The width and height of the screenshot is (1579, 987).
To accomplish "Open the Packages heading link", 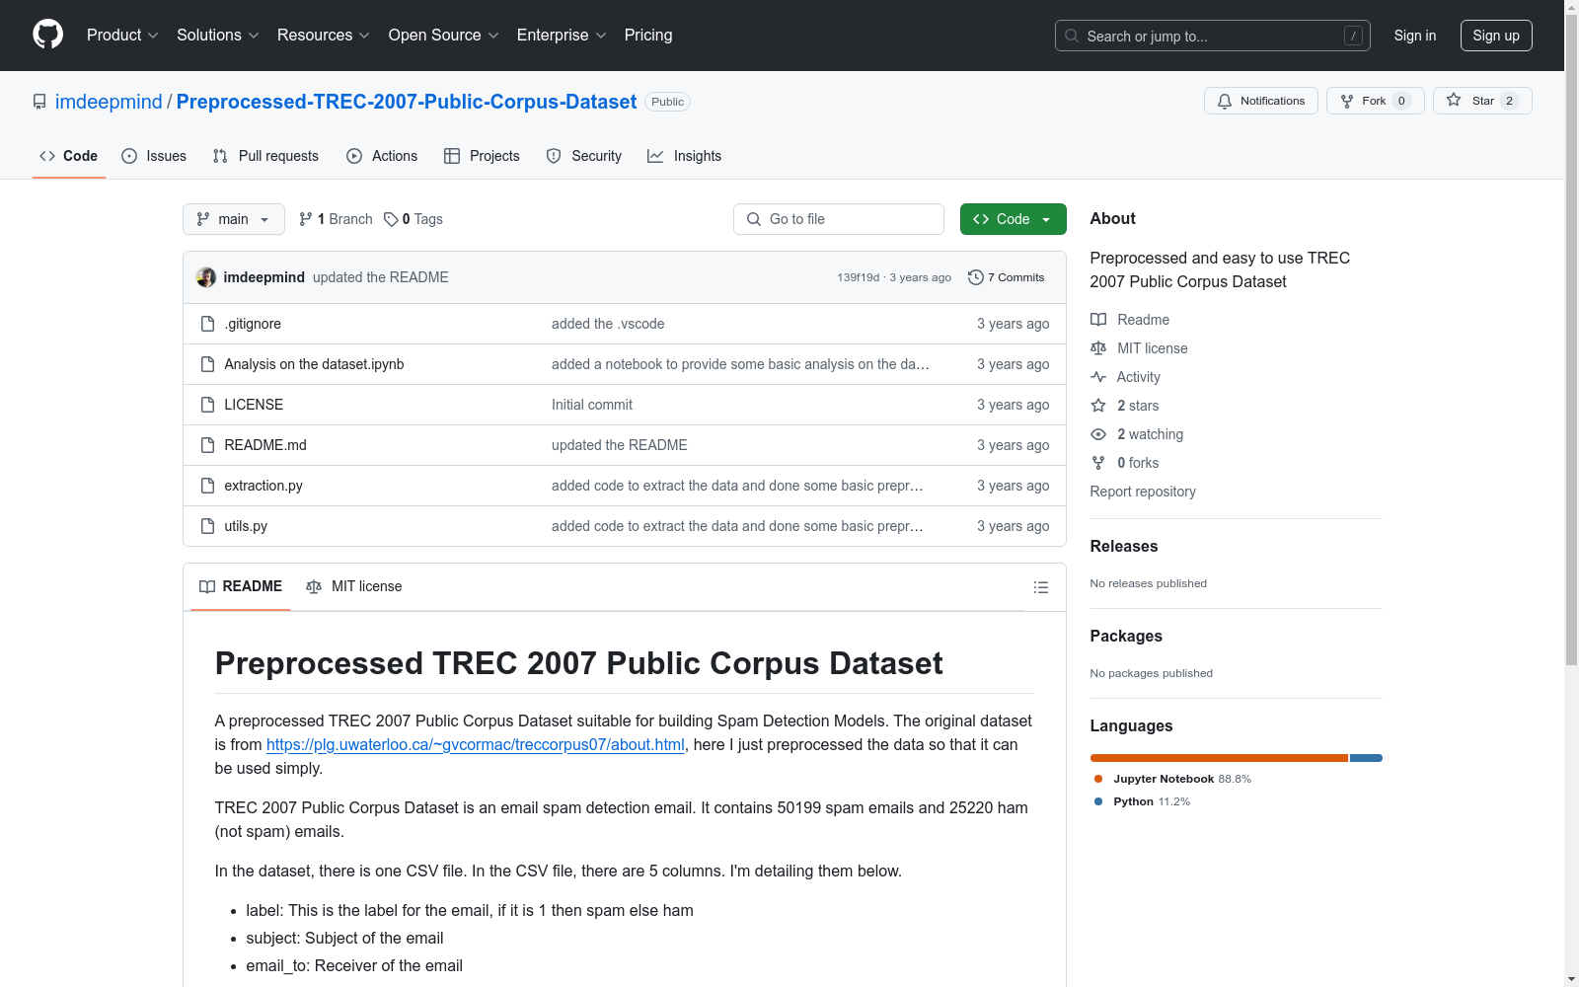I will click(1126, 636).
